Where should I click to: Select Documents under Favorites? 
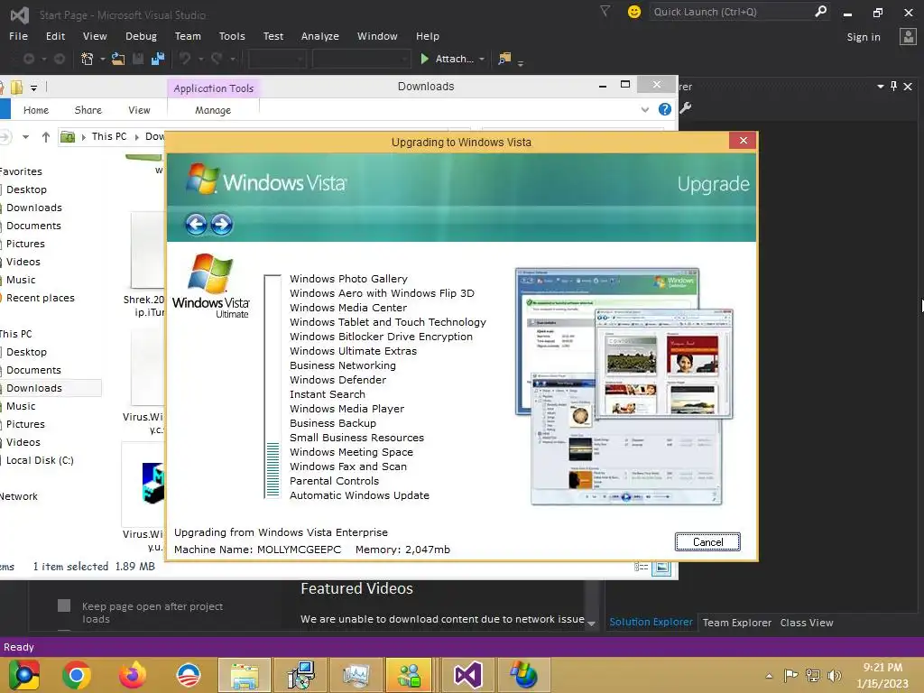(33, 225)
